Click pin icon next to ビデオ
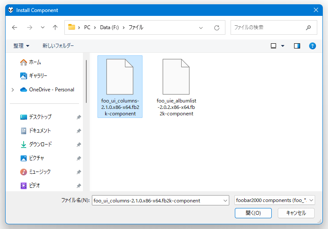 tap(79, 186)
